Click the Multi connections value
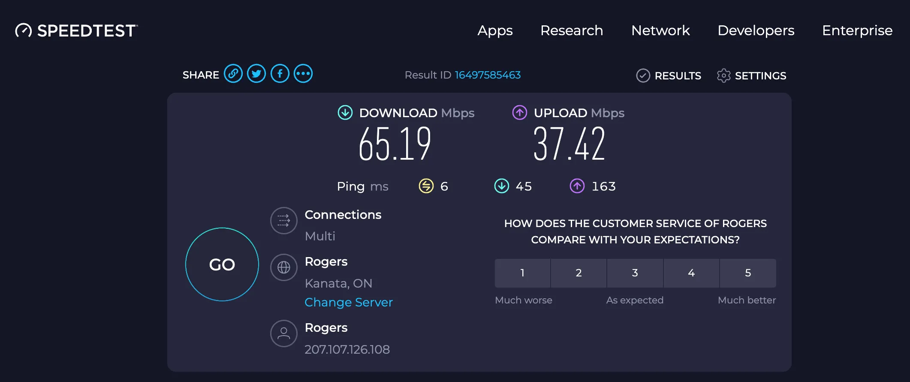This screenshot has height=382, width=910. click(320, 236)
